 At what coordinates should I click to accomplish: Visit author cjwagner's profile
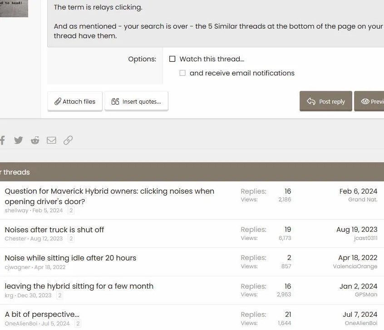(17, 267)
